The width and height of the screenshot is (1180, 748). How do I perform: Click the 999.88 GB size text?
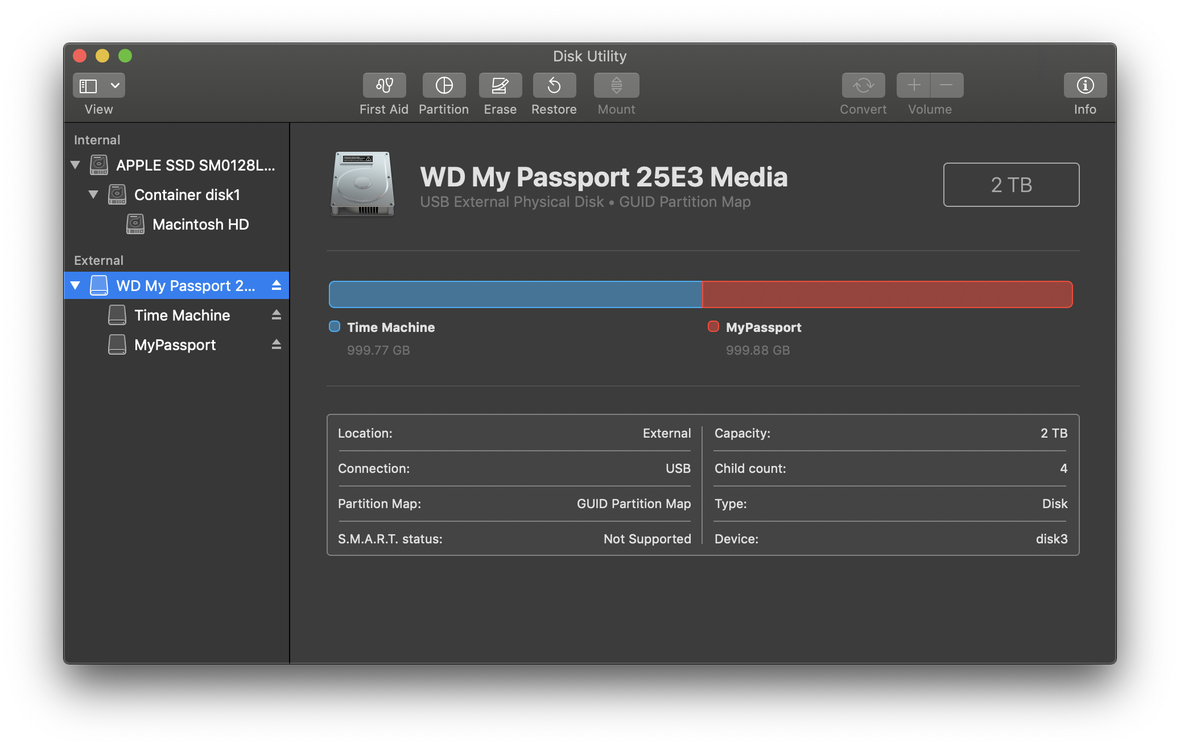pos(758,350)
